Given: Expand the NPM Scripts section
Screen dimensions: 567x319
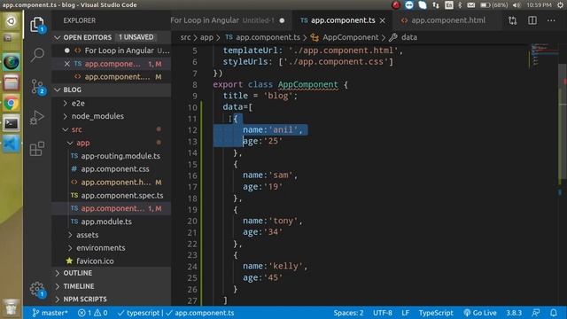Looking at the screenshot, I should pyautogui.click(x=112, y=300).
